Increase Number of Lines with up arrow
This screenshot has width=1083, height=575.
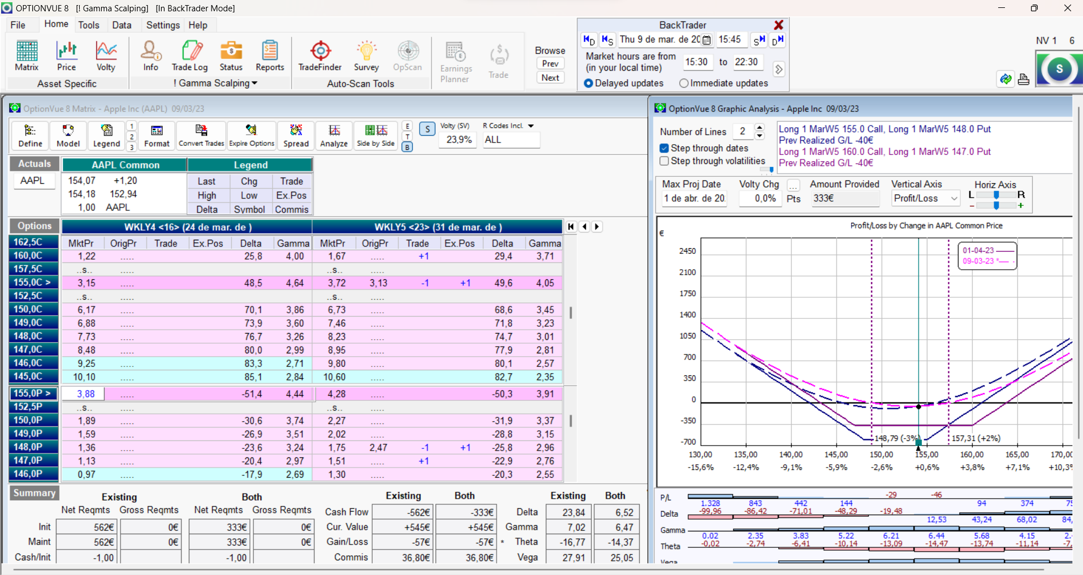(x=760, y=127)
